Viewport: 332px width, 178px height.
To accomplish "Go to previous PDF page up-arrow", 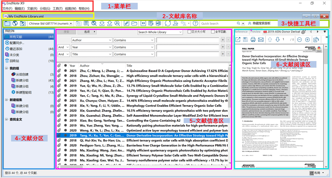I will 270,40.
